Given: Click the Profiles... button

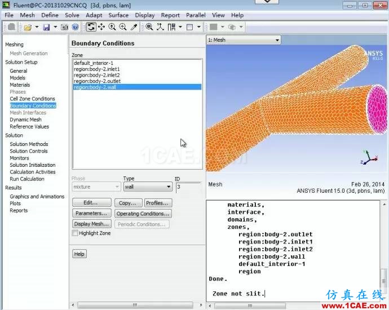Looking at the screenshot, I should (158, 203).
